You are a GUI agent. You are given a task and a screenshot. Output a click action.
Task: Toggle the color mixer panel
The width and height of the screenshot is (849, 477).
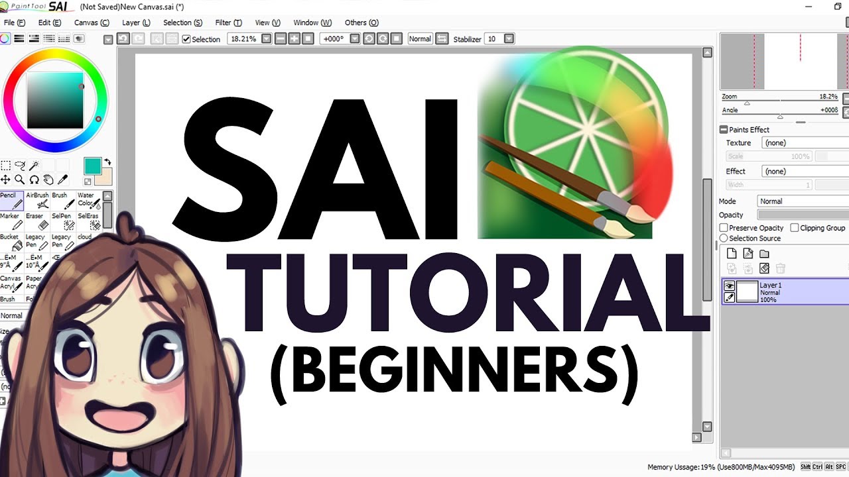pyautogui.click(x=50, y=39)
